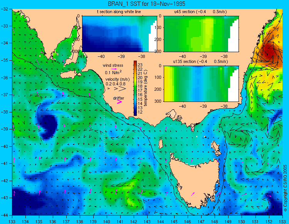Screen dimensions: 289x224
Task: Click the 'temperature (deg C)' colorbar label
Action: 146,88
